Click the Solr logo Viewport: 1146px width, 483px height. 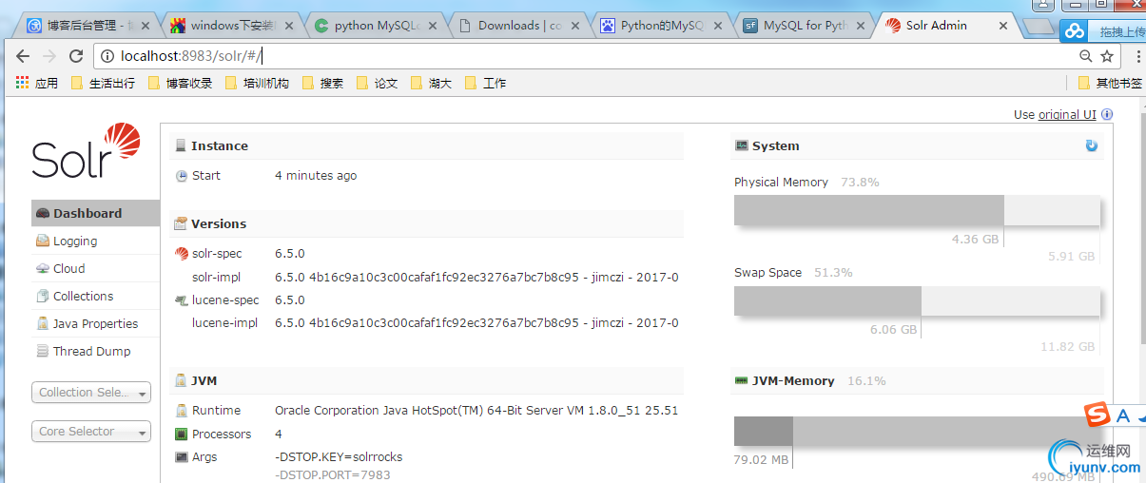87,151
